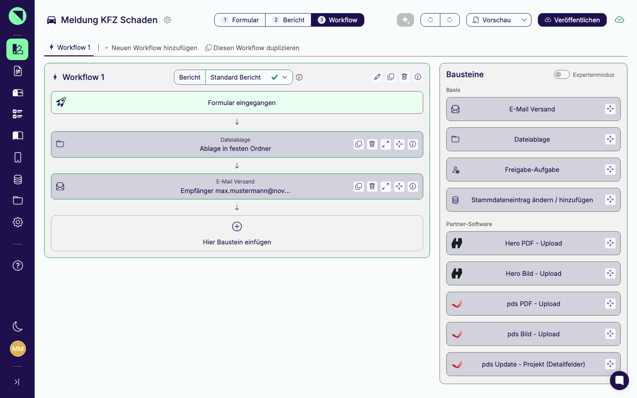This screenshot has height=398, width=637.
Task: Delete the E-Mail Versand step
Action: click(x=372, y=186)
